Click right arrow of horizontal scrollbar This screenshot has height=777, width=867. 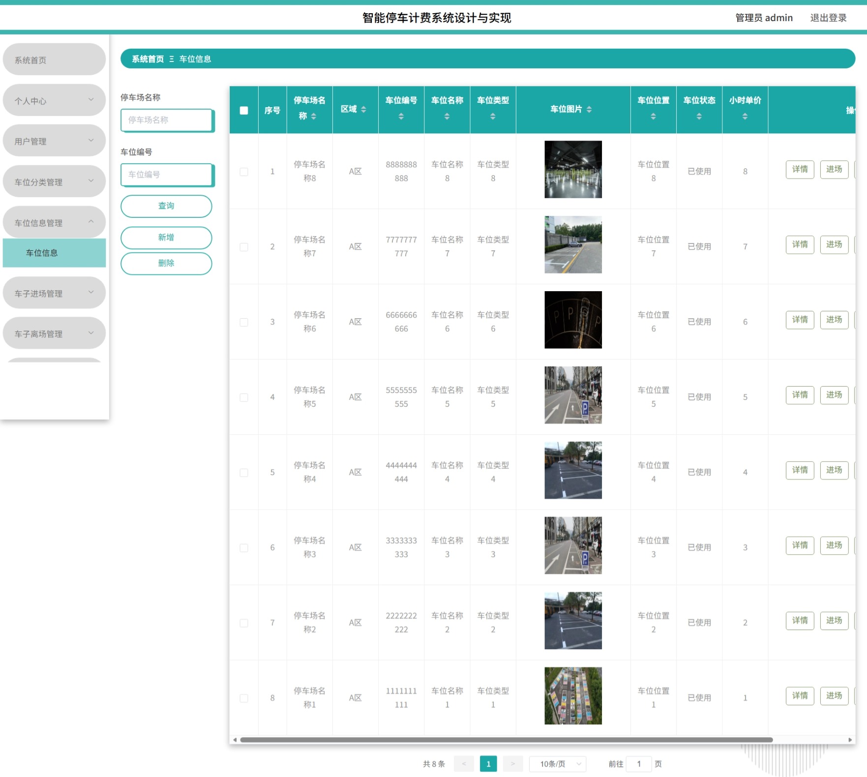pyautogui.click(x=850, y=740)
